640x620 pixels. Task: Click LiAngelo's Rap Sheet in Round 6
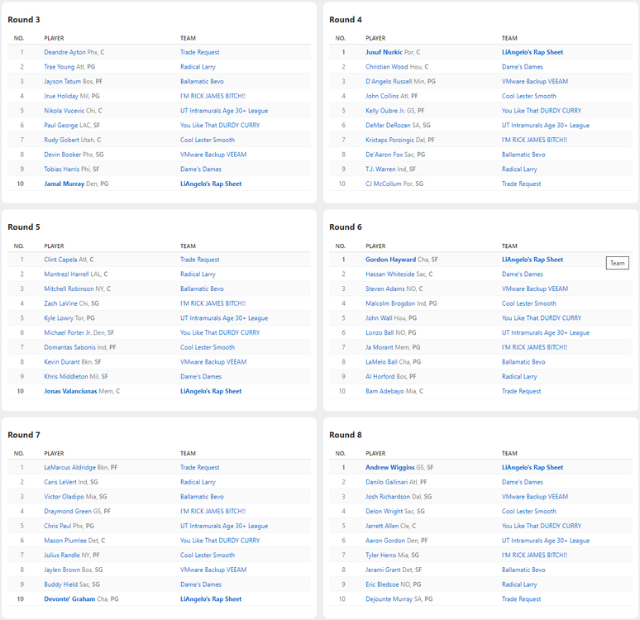[x=533, y=260]
